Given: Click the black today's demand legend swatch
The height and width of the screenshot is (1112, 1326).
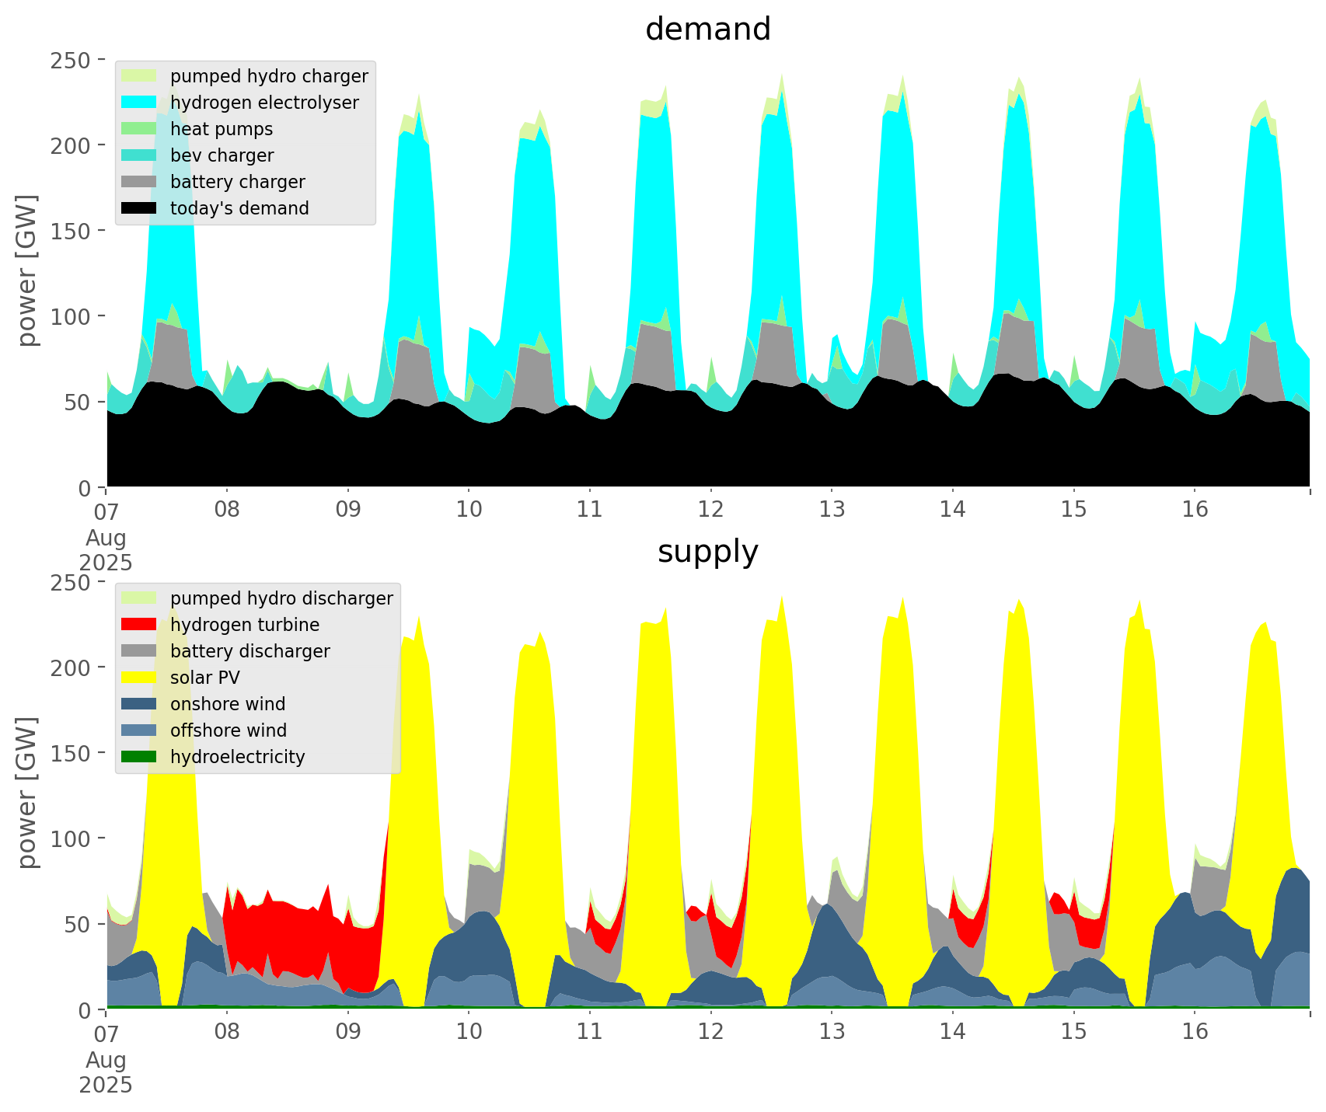Looking at the screenshot, I should tap(140, 208).
